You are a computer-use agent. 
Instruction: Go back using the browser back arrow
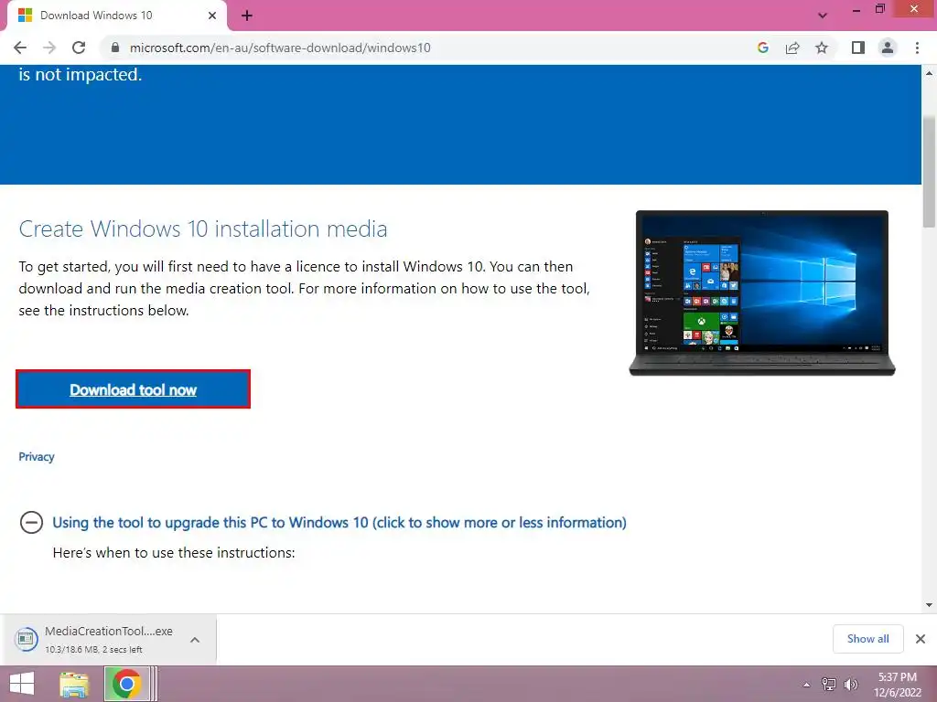20,48
